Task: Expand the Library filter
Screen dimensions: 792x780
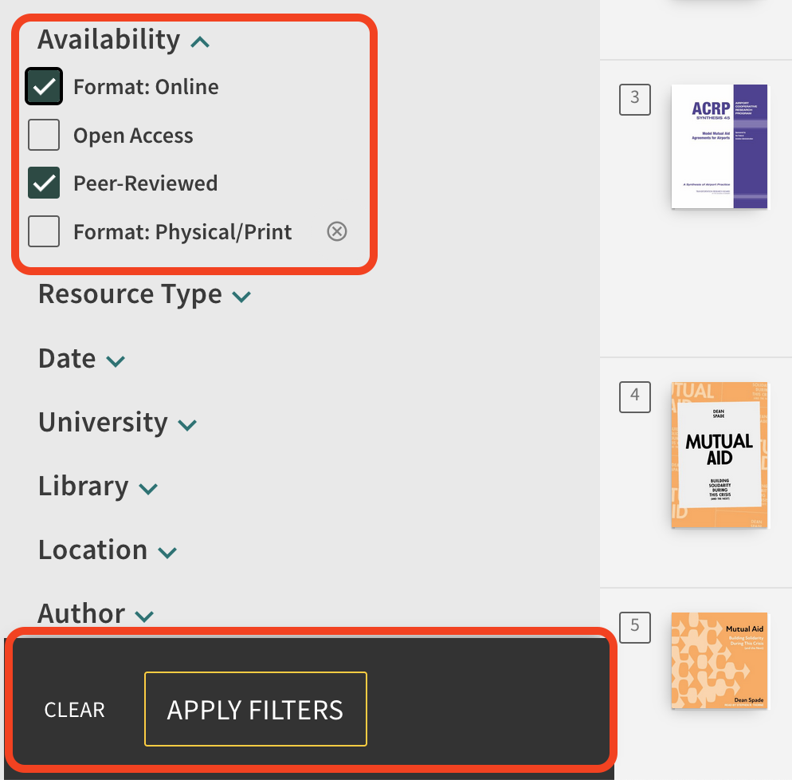Action: 148,488
